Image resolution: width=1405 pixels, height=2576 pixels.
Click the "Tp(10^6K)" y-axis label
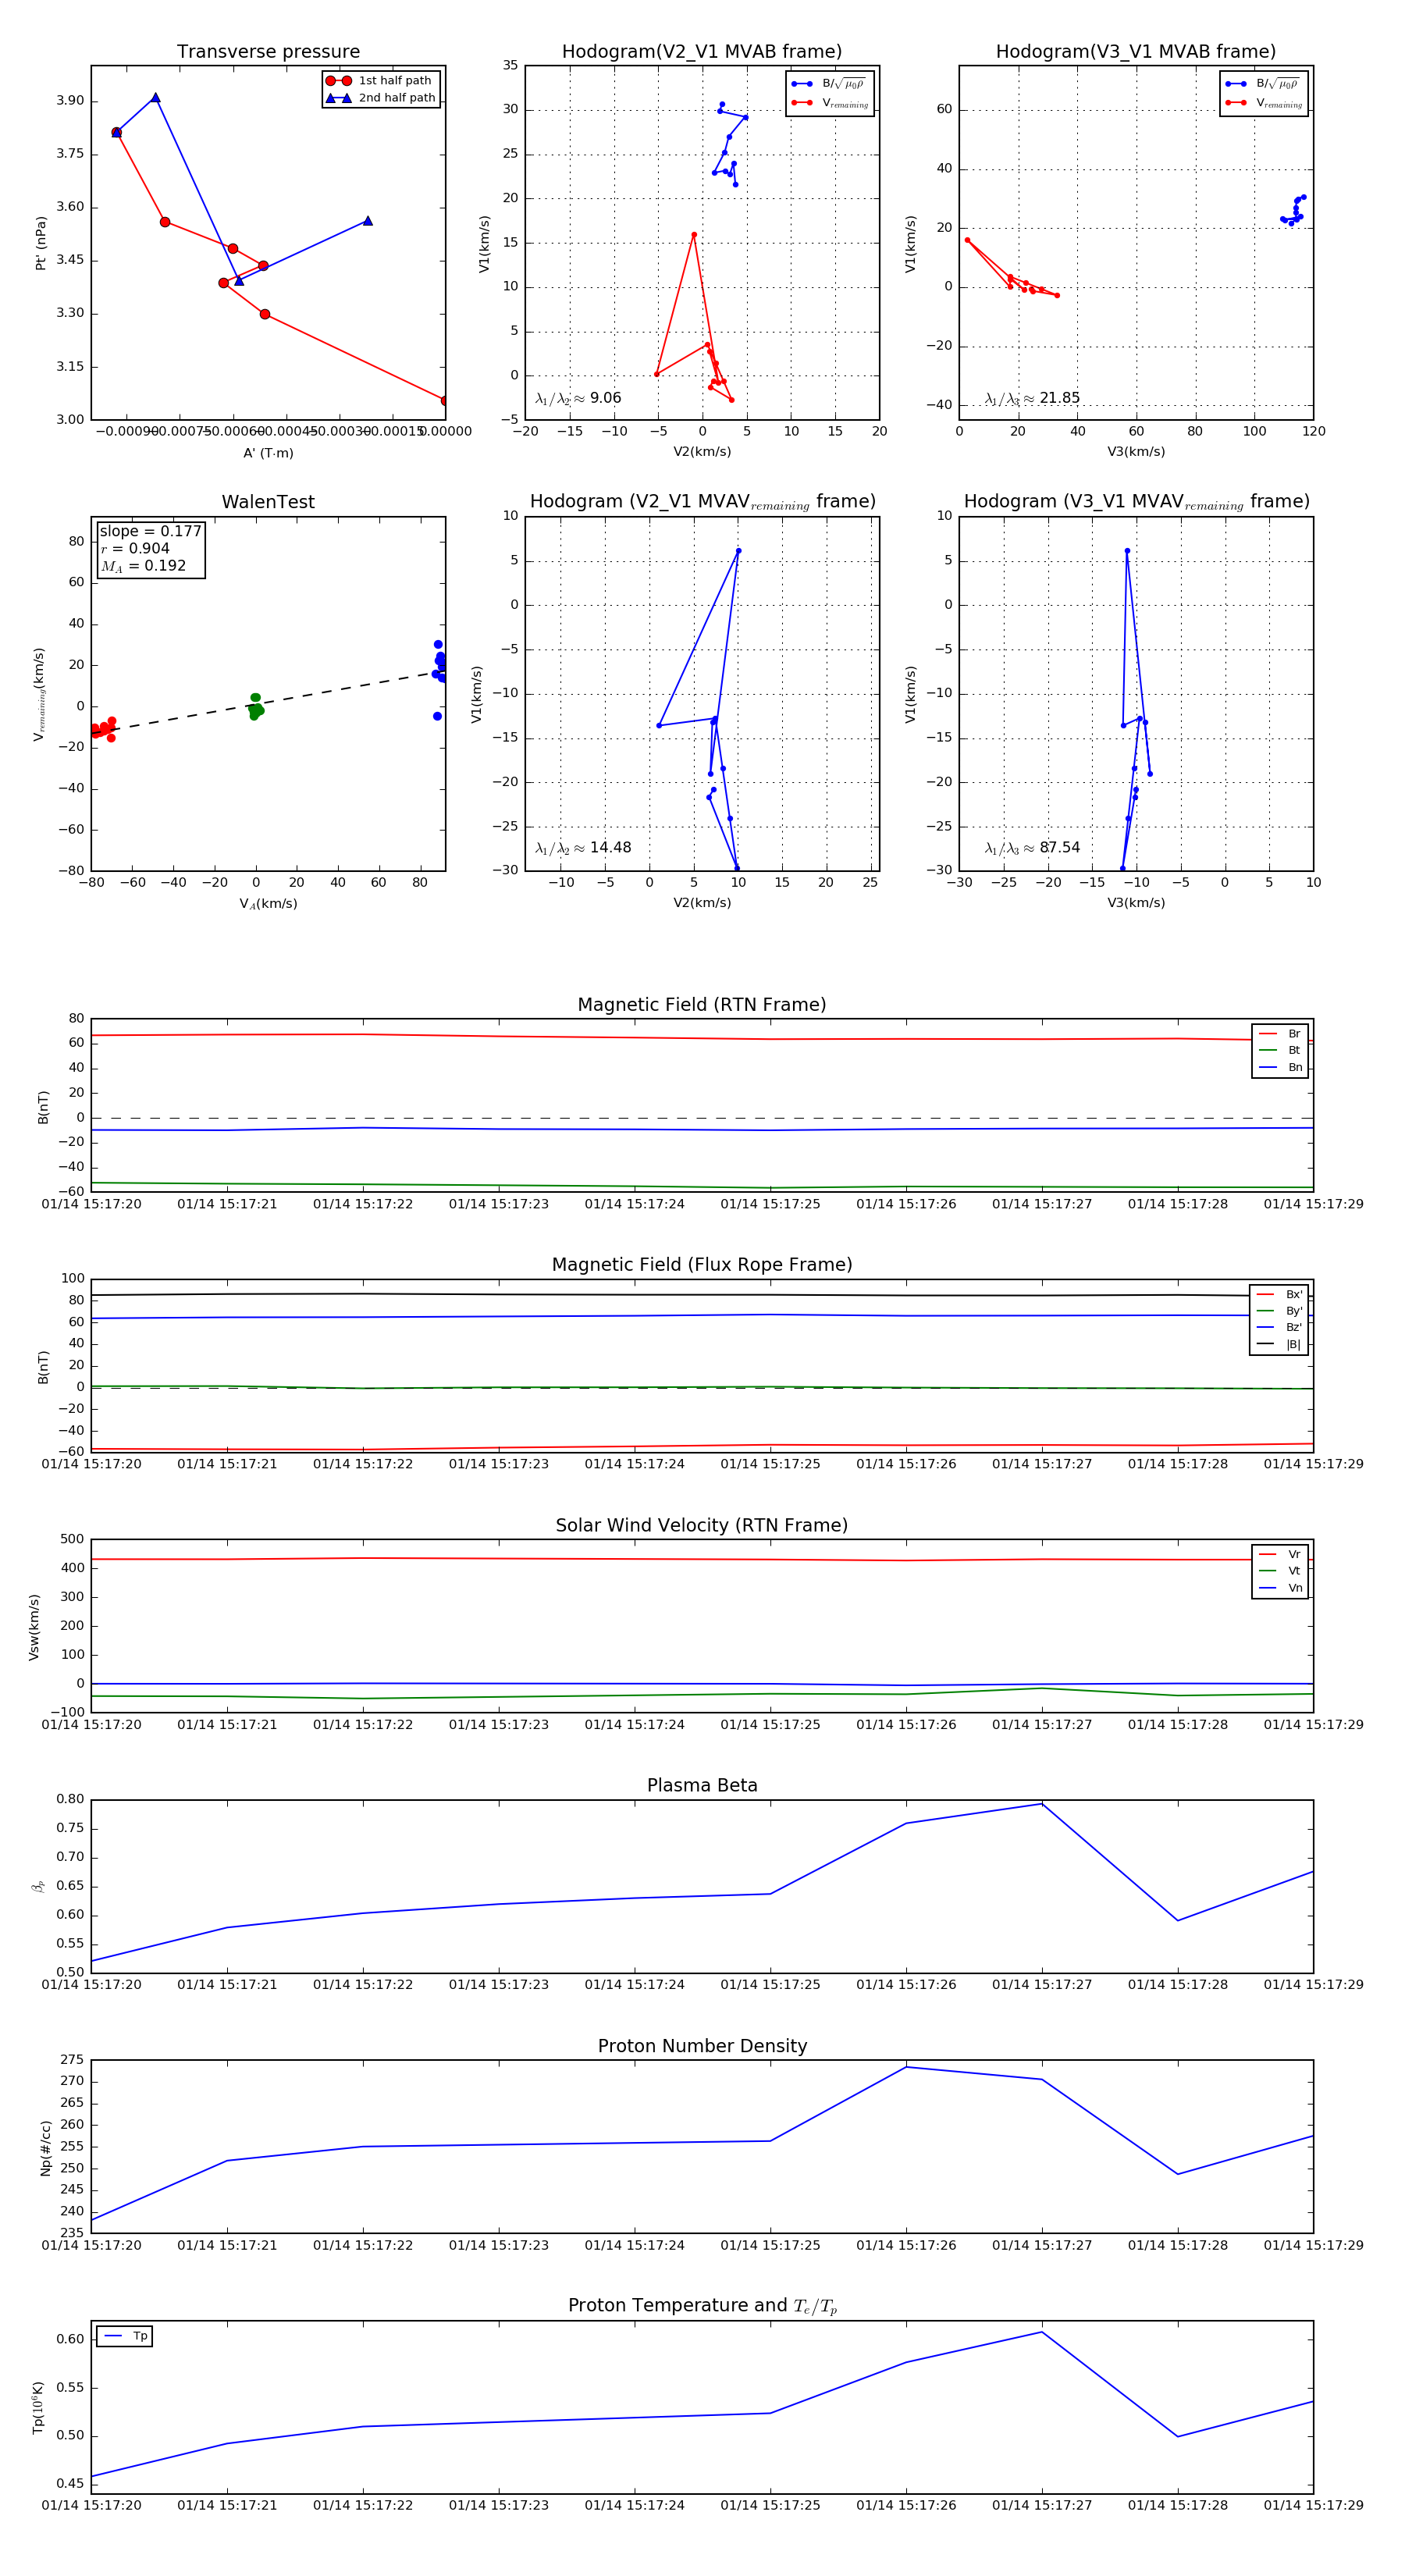pyautogui.click(x=38, y=2408)
